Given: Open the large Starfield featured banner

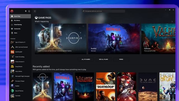Looking at the screenshot, I should 61,39.
